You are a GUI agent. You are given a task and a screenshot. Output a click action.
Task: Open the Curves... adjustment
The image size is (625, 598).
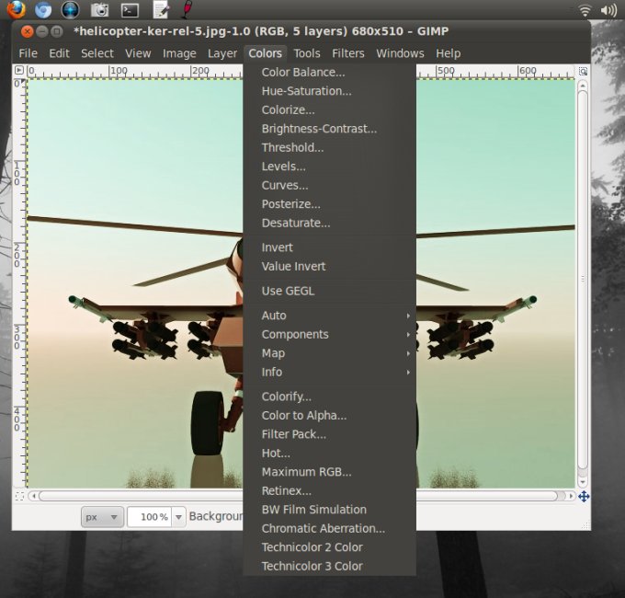[284, 185]
